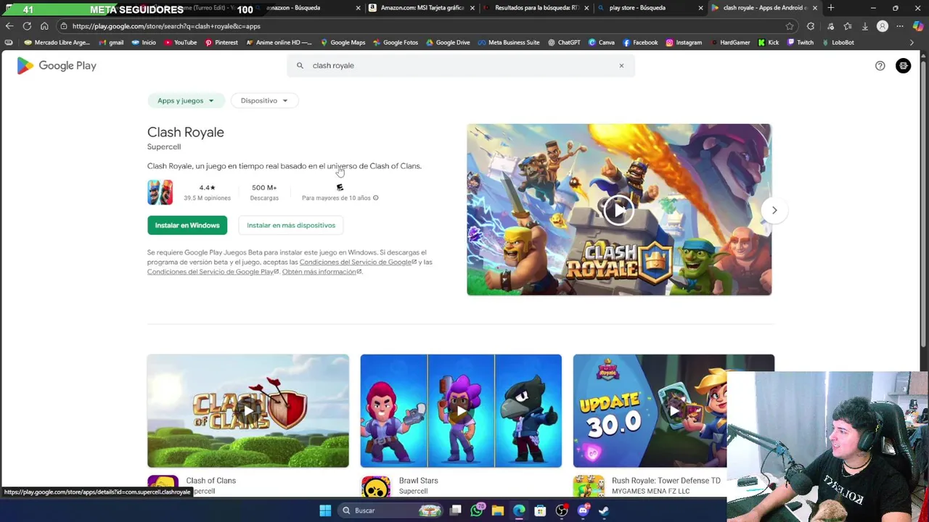This screenshot has width=929, height=522.
Task: Open Windows Start menu
Action: (x=325, y=510)
